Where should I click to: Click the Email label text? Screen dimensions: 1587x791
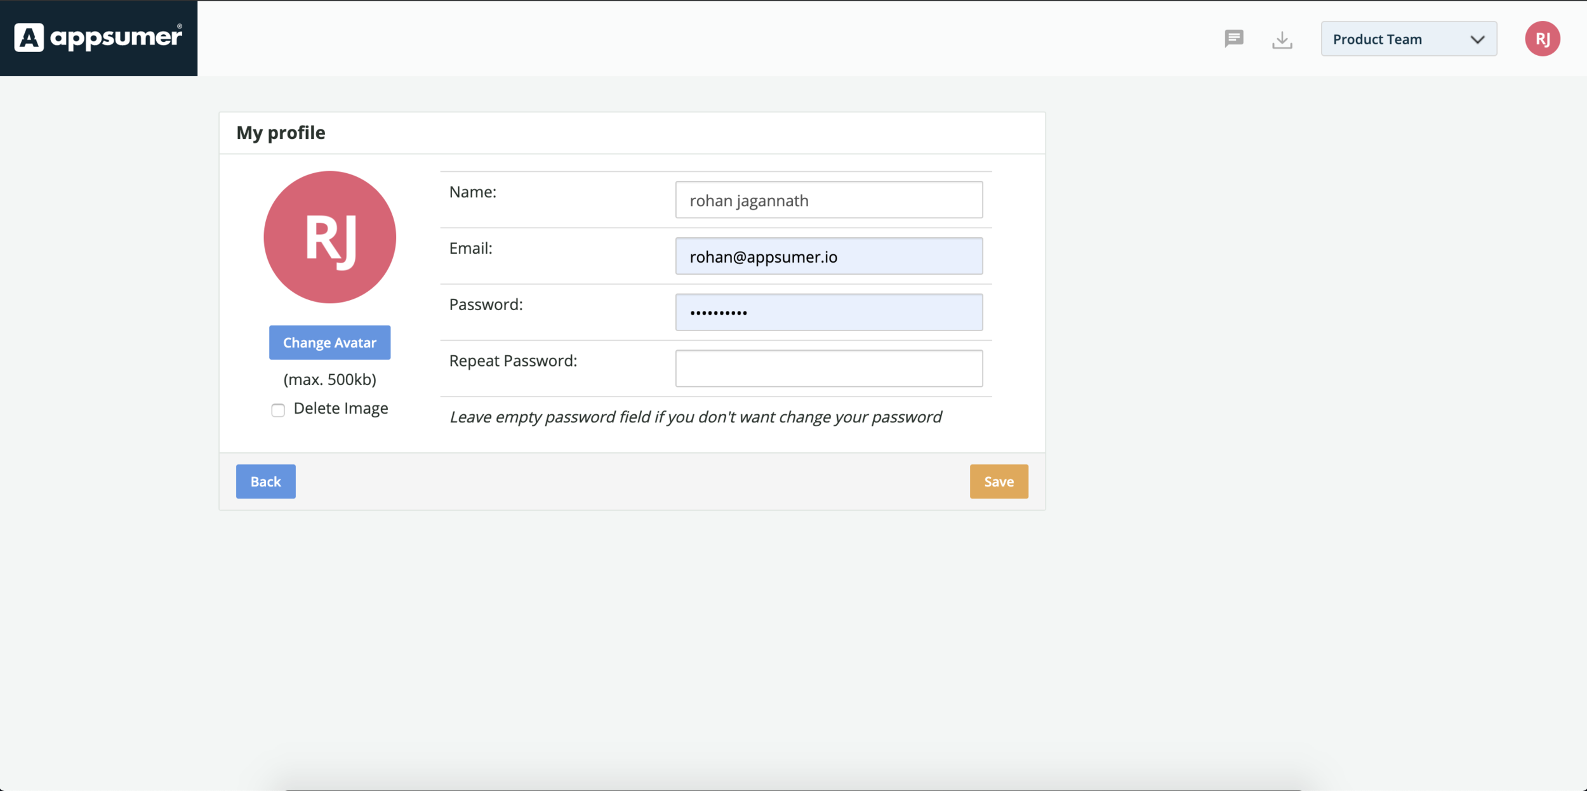tap(470, 248)
